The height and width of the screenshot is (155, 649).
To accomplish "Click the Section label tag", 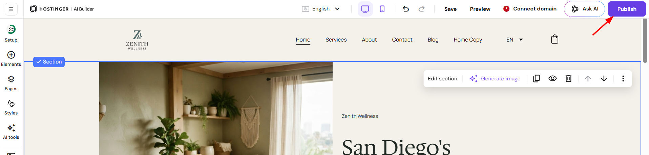I will pyautogui.click(x=49, y=62).
